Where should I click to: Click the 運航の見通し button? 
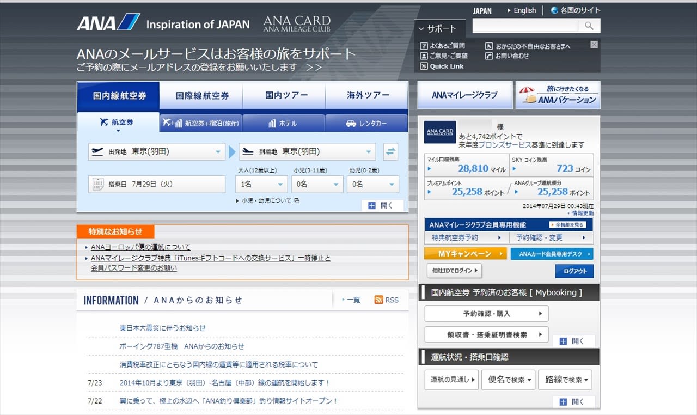(x=451, y=380)
